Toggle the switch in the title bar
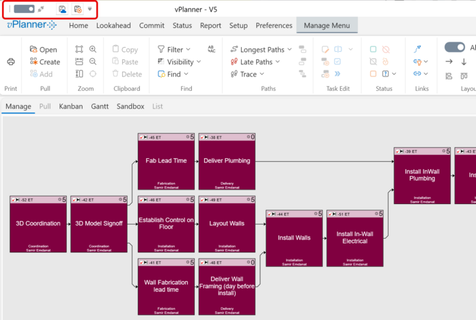This screenshot has height=320, width=476. [x=24, y=10]
